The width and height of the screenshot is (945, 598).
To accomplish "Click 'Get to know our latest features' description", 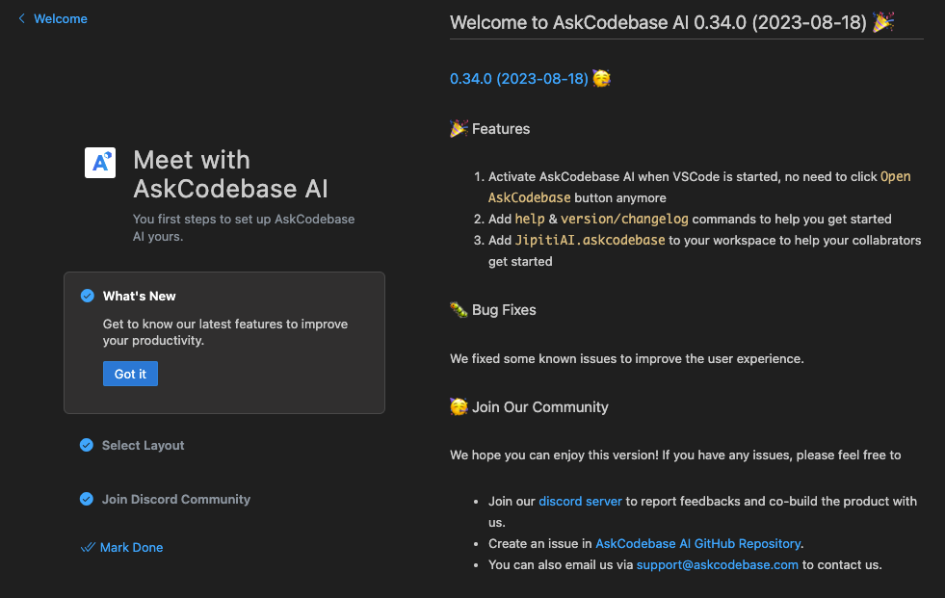I will 225,332.
